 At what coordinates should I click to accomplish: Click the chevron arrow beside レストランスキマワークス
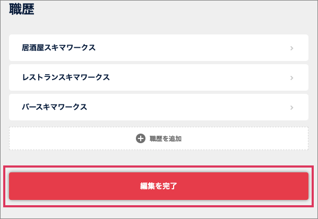(x=291, y=78)
